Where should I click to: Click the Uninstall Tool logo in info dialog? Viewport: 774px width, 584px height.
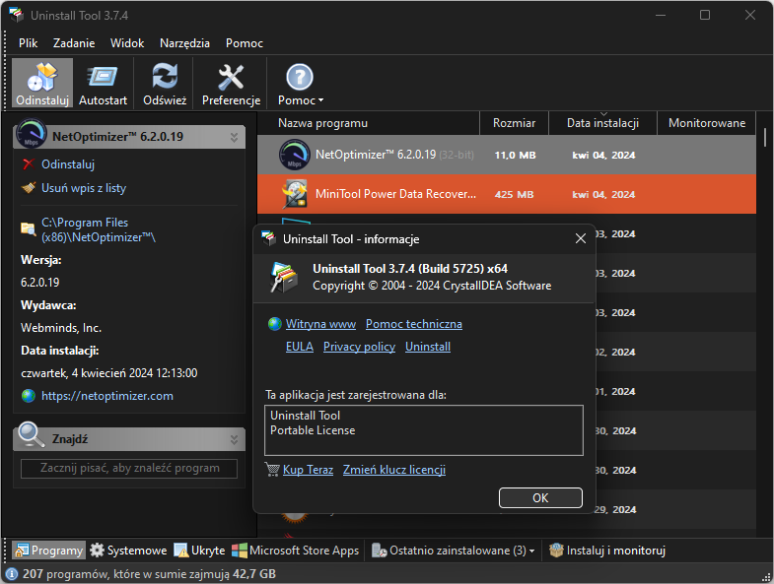click(284, 277)
